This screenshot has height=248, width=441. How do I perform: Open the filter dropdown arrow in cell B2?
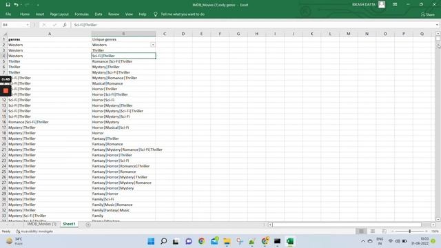click(x=153, y=45)
